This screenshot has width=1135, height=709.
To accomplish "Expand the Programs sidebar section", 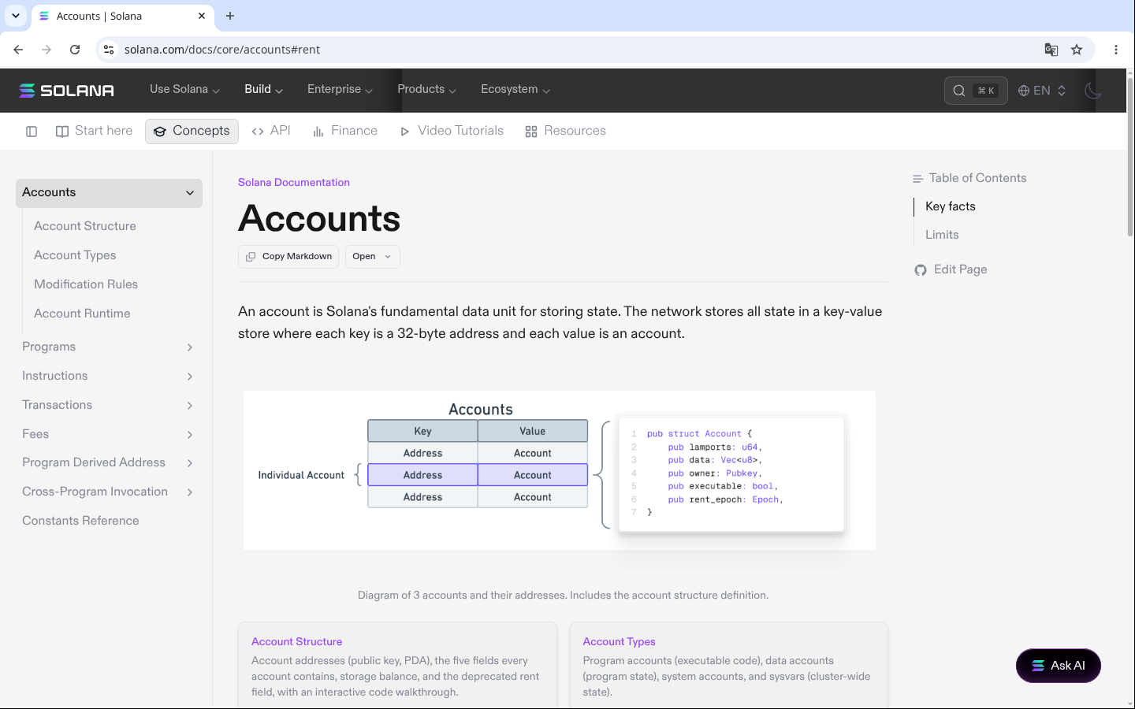I will click(109, 347).
